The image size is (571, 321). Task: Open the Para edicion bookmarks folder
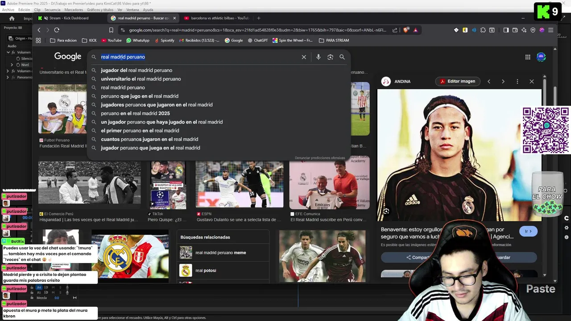pos(63,40)
